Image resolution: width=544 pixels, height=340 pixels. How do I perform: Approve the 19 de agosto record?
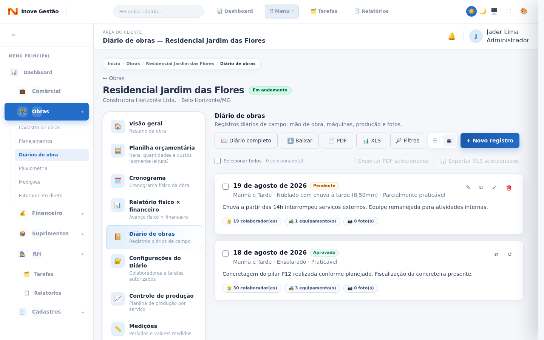tap(495, 187)
